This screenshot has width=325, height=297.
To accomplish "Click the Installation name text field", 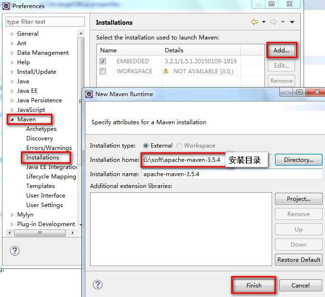I will (x=232, y=174).
